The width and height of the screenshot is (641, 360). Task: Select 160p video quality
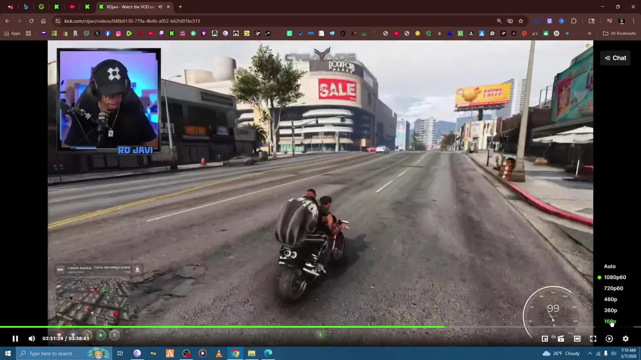tap(610, 321)
